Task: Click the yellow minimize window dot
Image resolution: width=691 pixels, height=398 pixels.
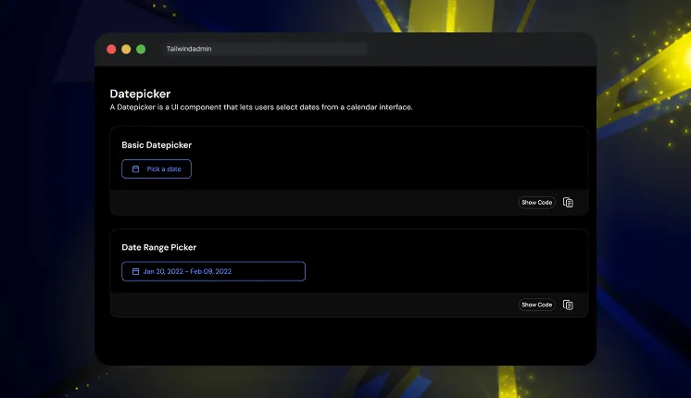Action: 126,49
